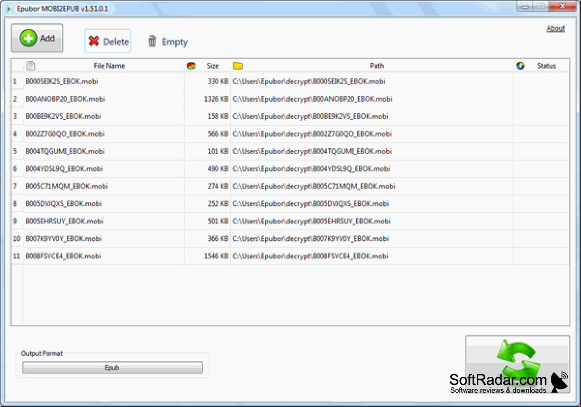The height and width of the screenshot is (407, 581).
Task: Select file B002Z7G0QO_EBOK.mobi in the name column
Action: (x=65, y=134)
